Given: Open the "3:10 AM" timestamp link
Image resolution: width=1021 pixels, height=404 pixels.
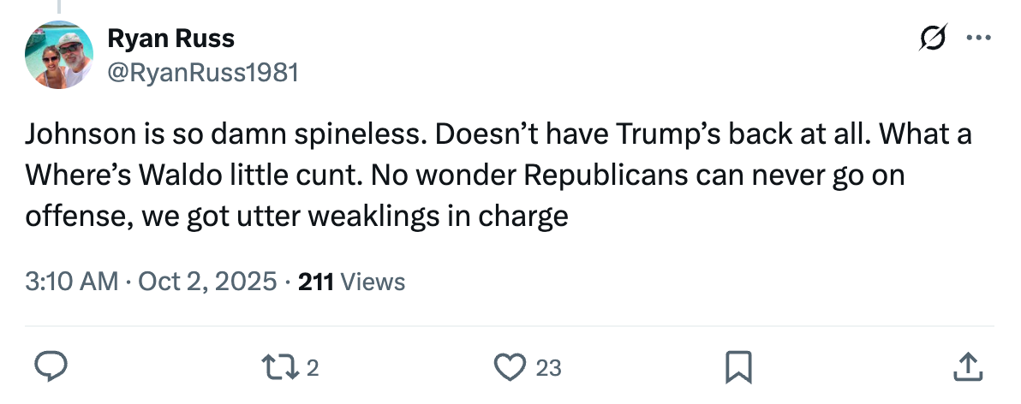Looking at the screenshot, I should point(72,281).
